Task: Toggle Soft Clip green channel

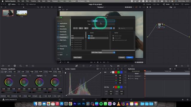Action: 118,87
